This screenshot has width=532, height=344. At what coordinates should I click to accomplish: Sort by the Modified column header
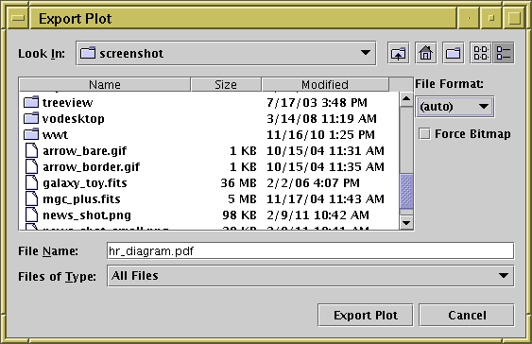point(325,84)
